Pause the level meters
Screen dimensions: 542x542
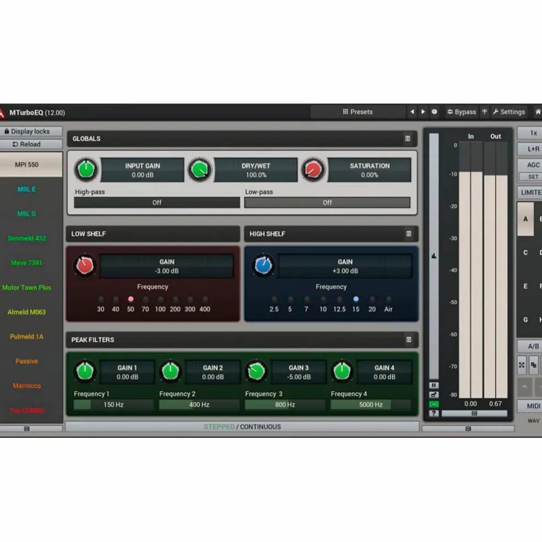[434, 385]
